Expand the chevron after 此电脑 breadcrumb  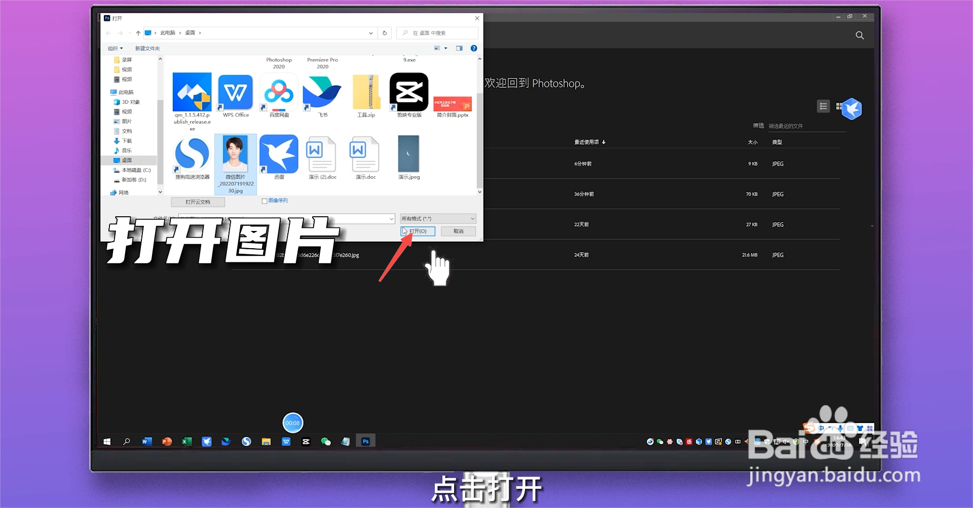tap(180, 33)
